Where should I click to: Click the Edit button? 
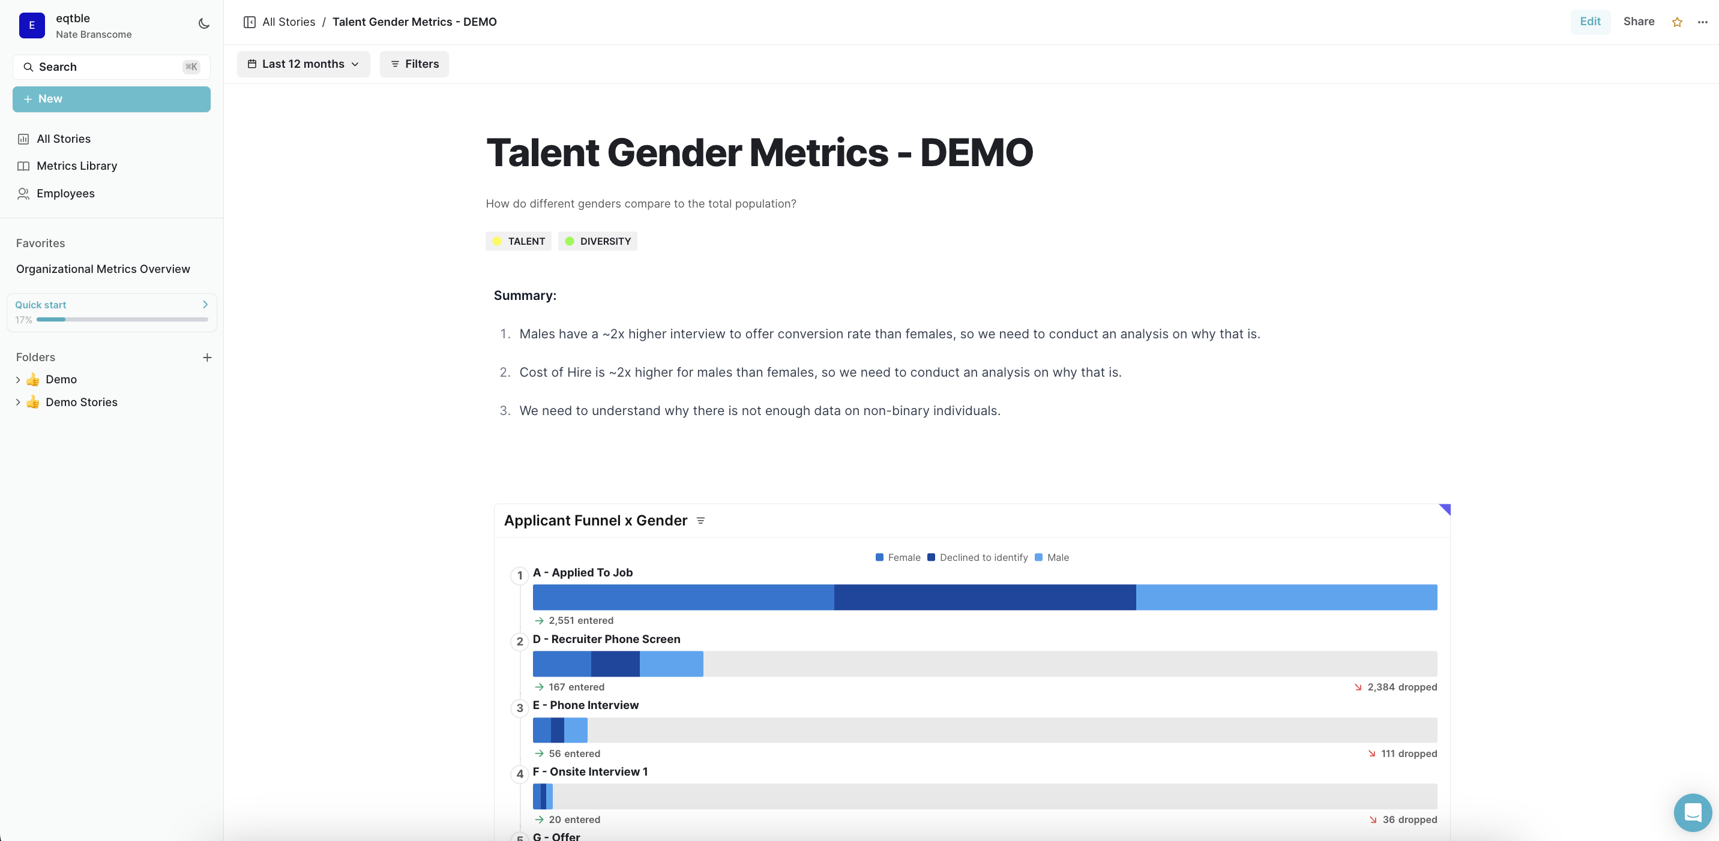coord(1589,22)
